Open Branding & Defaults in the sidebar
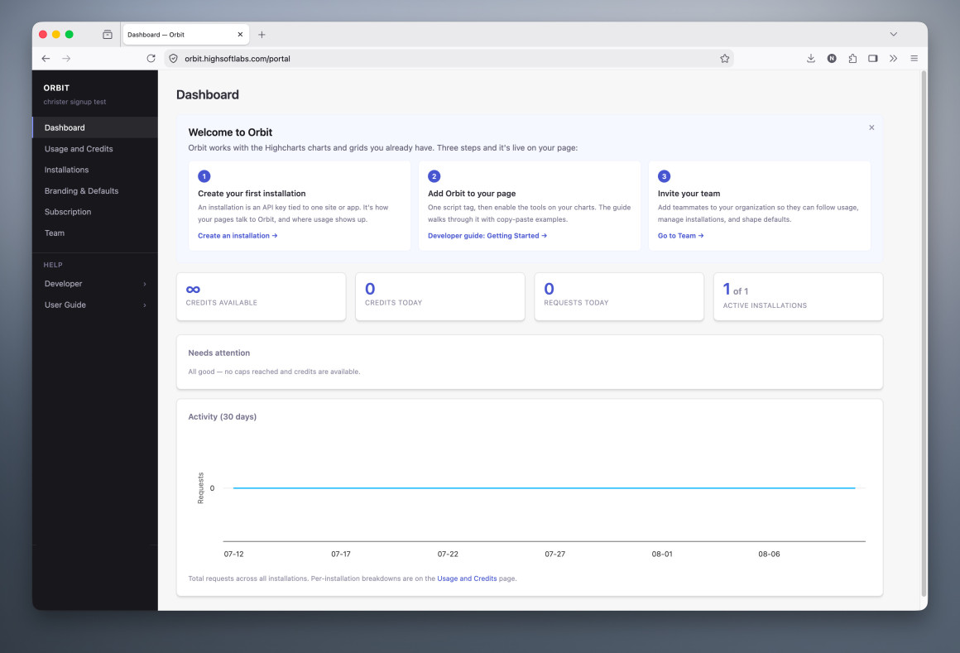Image resolution: width=960 pixels, height=653 pixels. 95,191
